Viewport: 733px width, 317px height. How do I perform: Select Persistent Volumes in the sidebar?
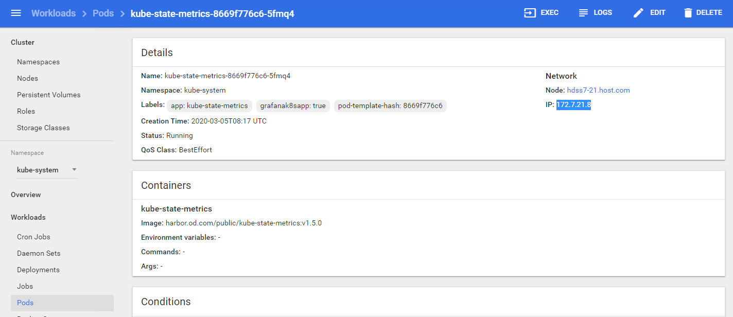click(48, 95)
